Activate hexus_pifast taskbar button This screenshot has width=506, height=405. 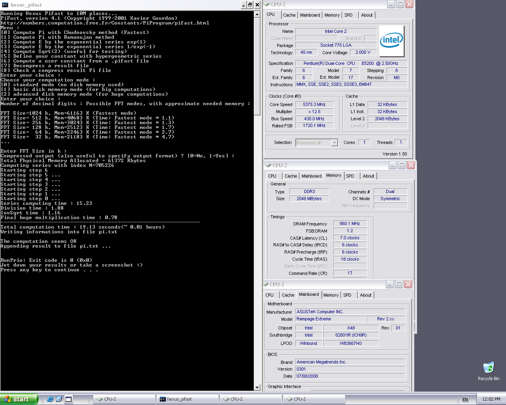(187, 399)
